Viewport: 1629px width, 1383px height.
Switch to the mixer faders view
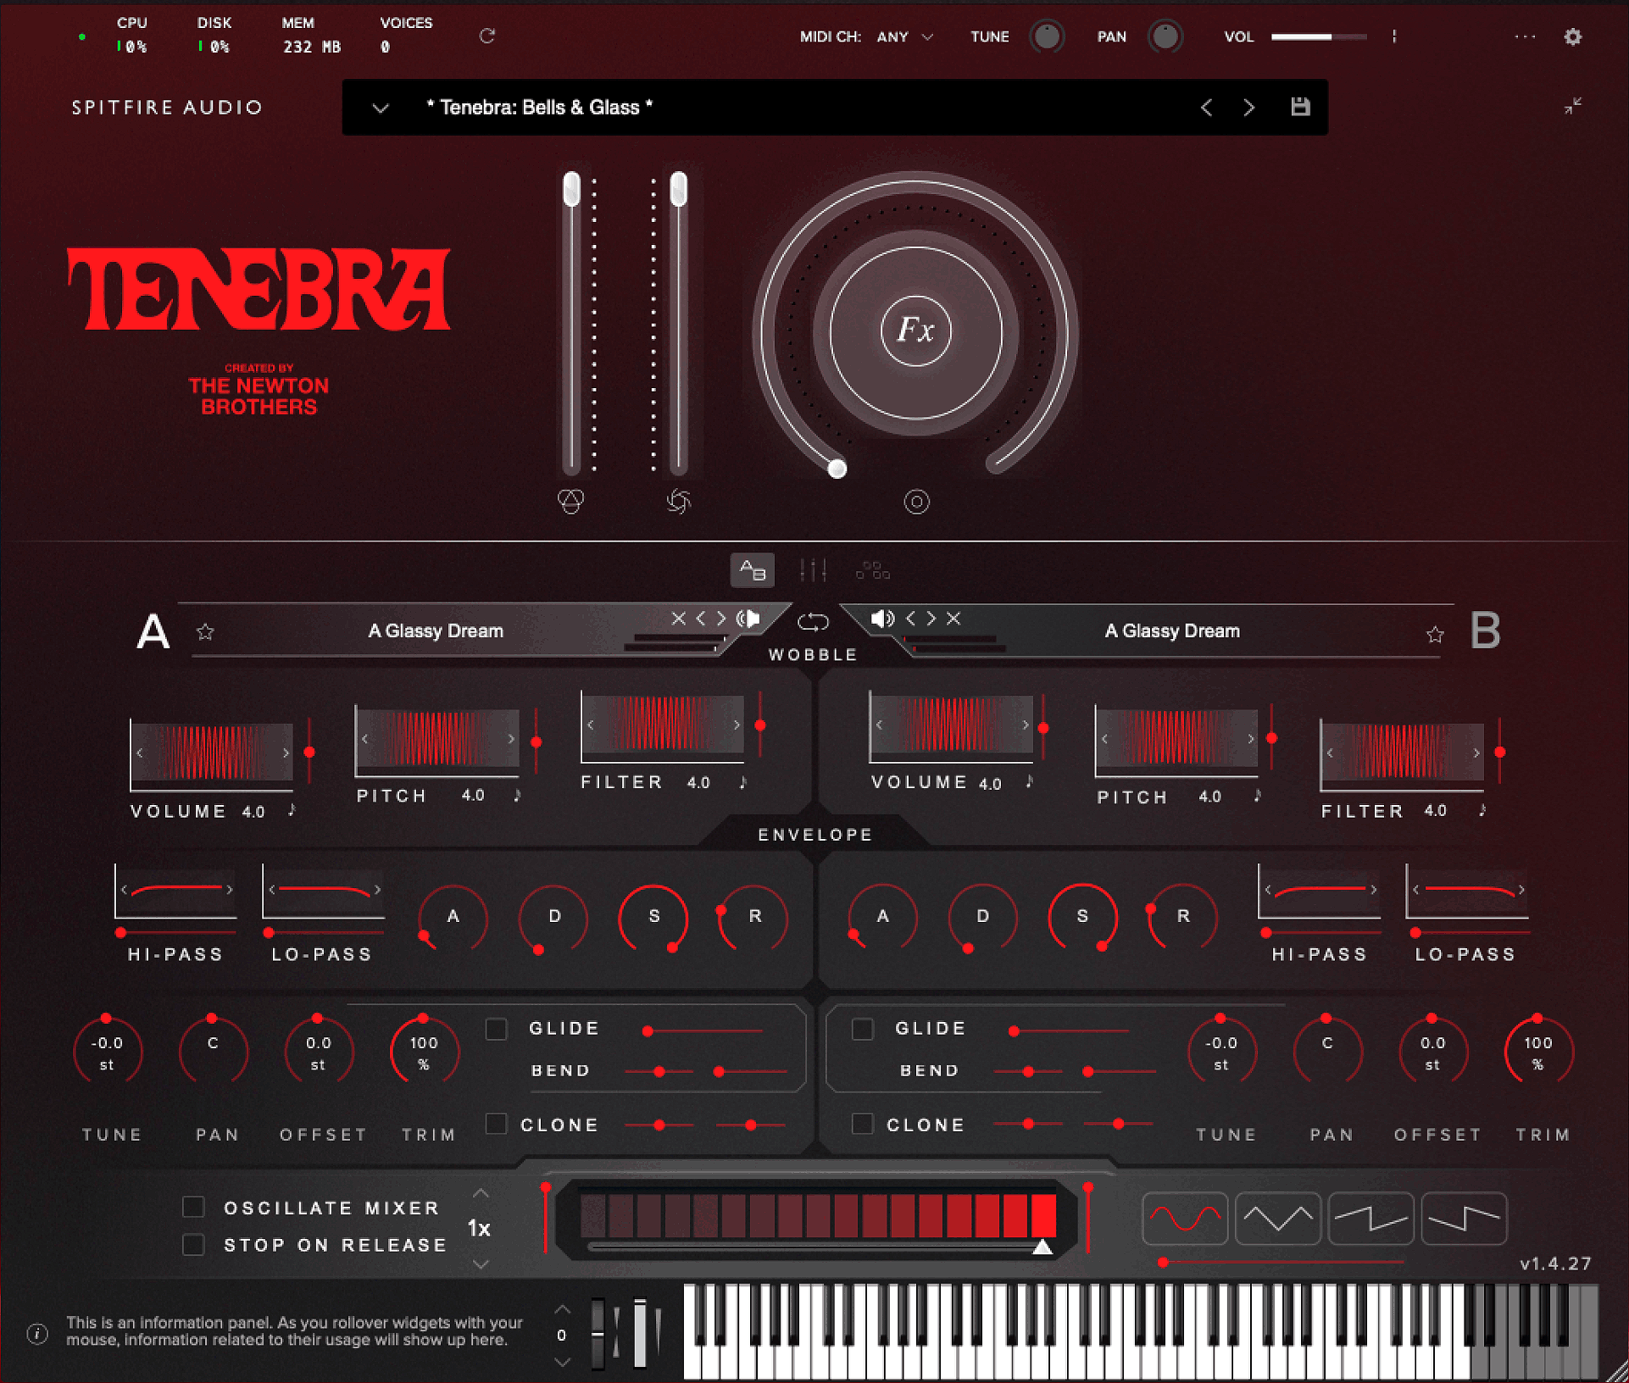(x=813, y=570)
